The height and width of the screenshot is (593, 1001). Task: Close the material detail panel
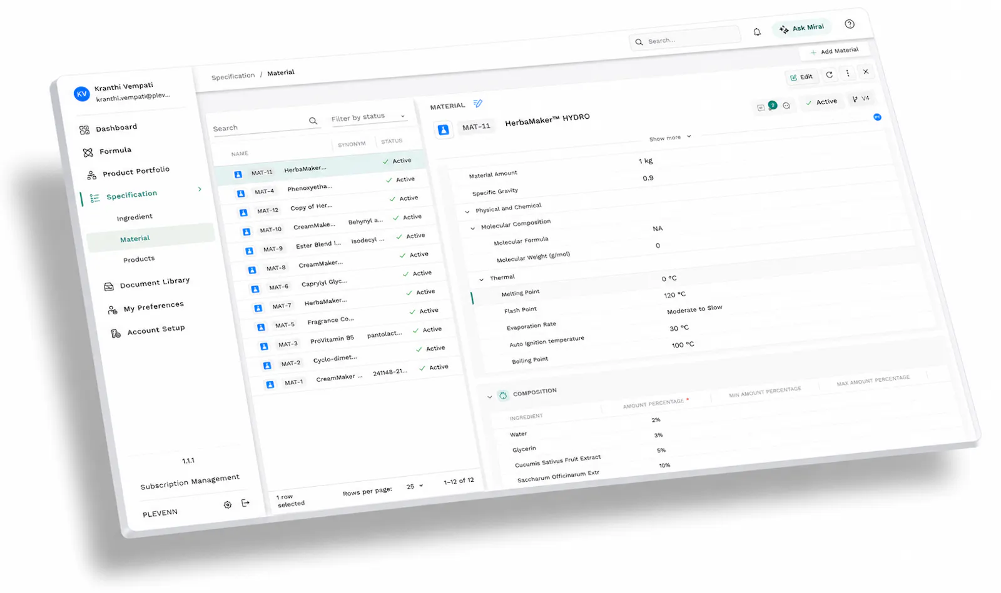tap(866, 72)
